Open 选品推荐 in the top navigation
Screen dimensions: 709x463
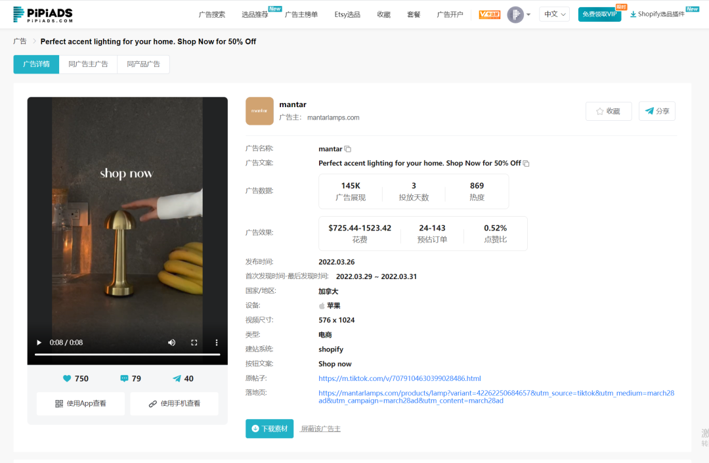click(255, 14)
